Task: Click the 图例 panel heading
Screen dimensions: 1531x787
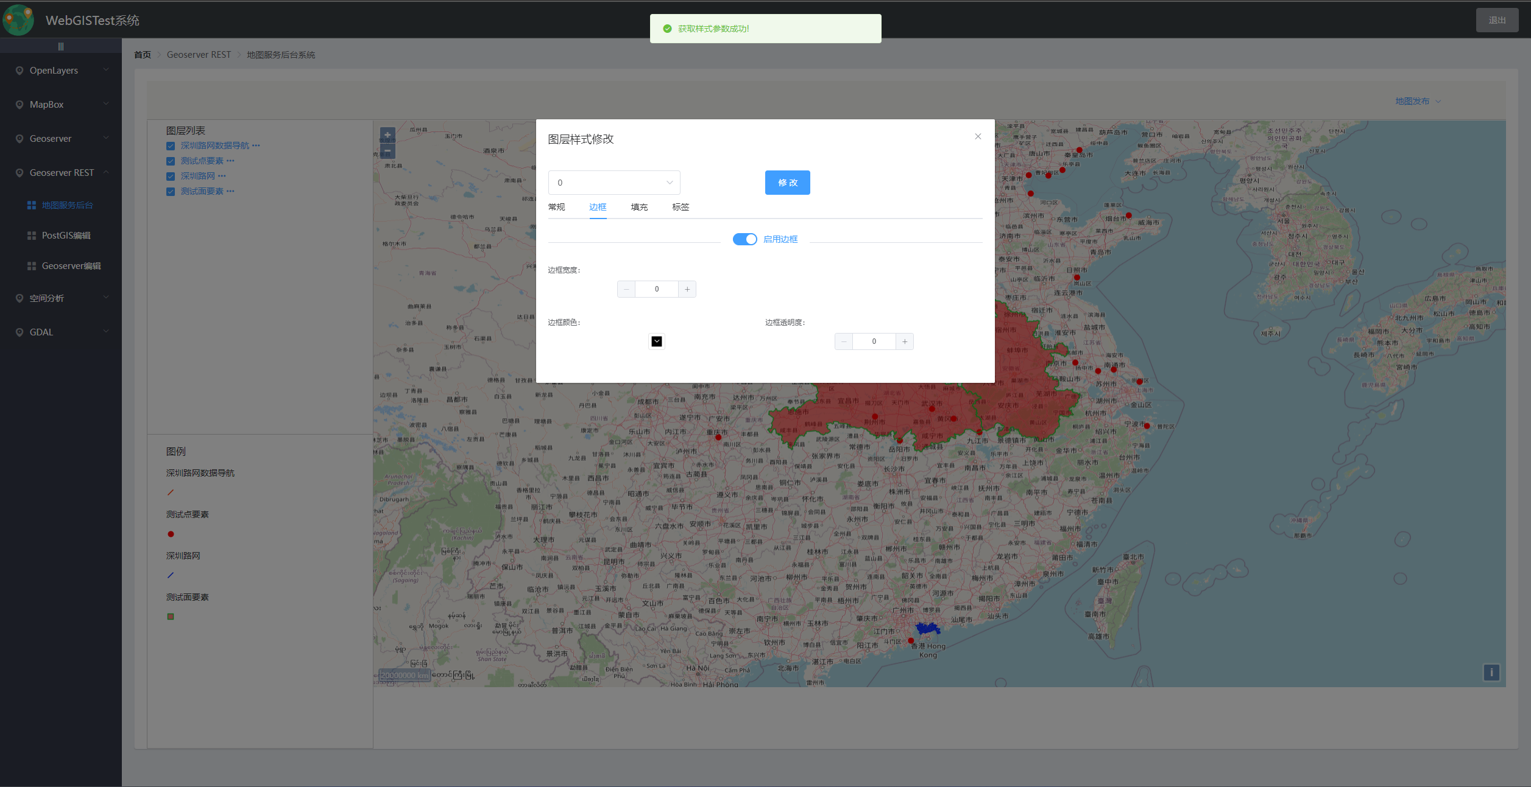Action: pyautogui.click(x=176, y=452)
